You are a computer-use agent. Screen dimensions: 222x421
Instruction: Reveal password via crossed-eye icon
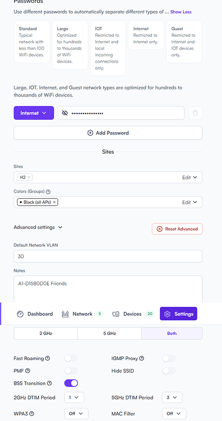coord(65,113)
